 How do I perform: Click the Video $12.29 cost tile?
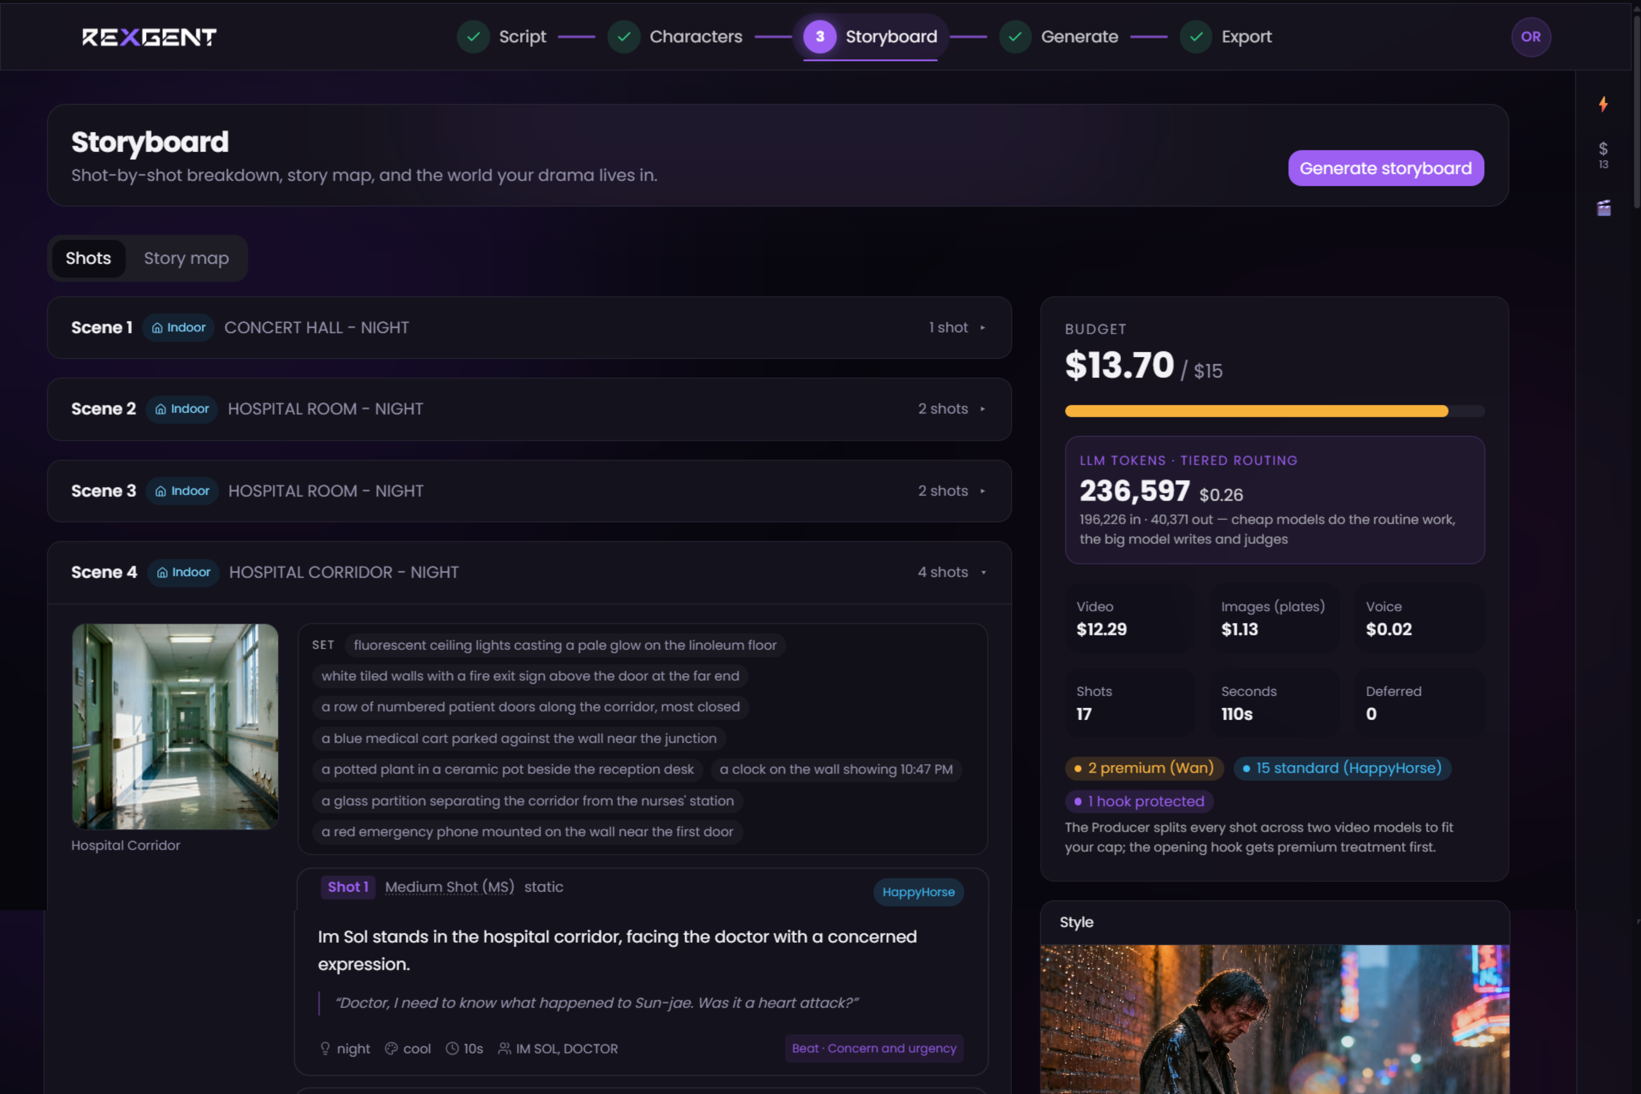click(x=1129, y=619)
